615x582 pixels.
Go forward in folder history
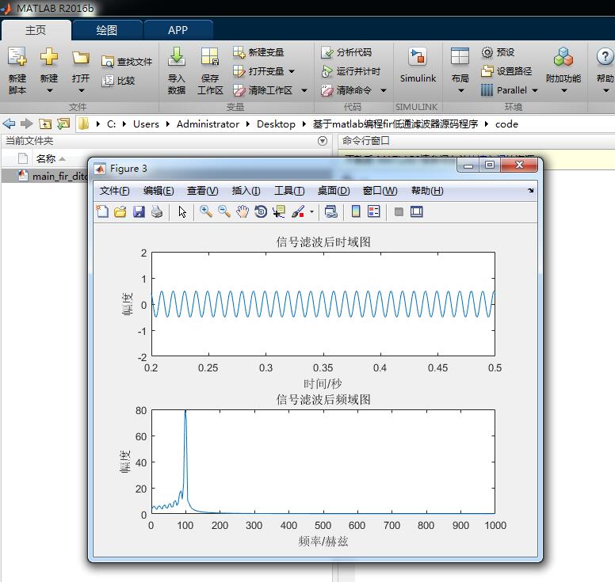[26, 124]
